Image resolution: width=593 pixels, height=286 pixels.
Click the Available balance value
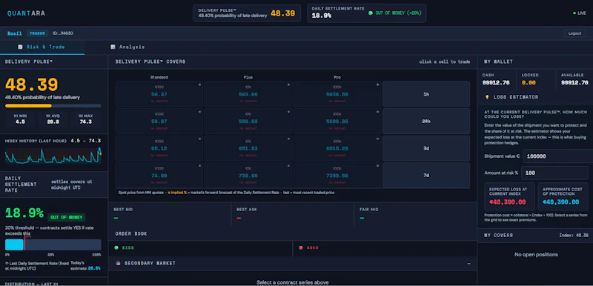pos(574,82)
